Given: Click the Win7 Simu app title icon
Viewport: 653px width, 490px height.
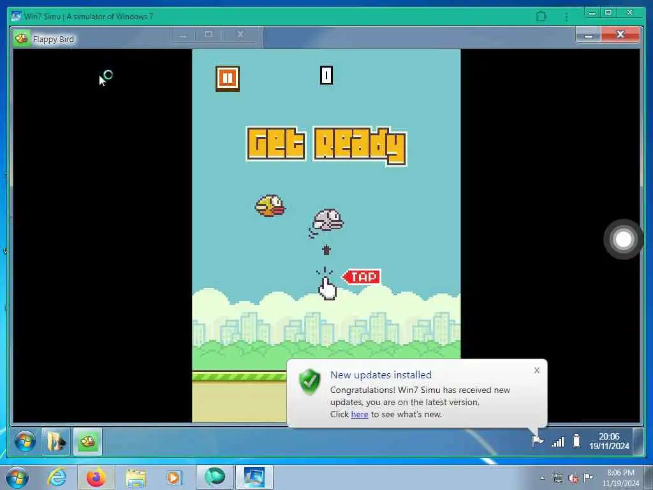Looking at the screenshot, I should click(16, 17).
